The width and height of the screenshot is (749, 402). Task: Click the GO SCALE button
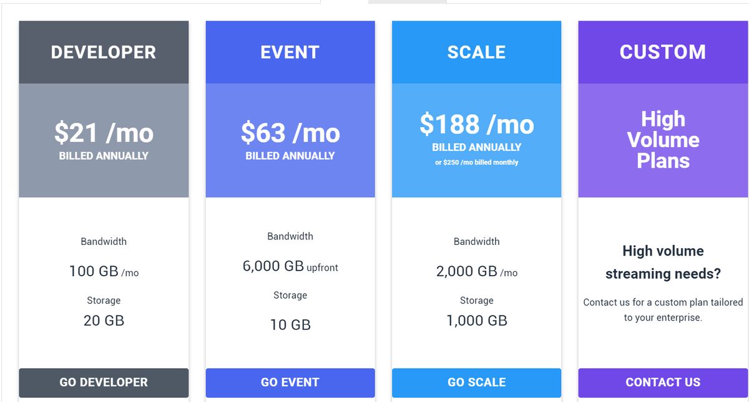[476, 383]
